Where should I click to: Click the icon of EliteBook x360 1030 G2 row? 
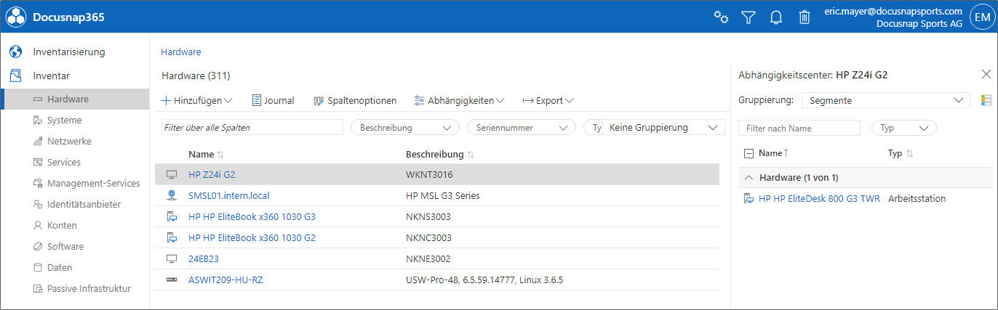tap(172, 238)
